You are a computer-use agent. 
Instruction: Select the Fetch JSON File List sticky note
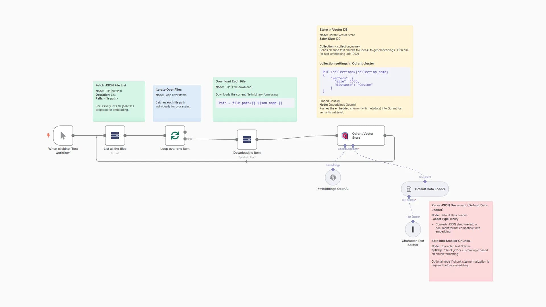point(119,101)
